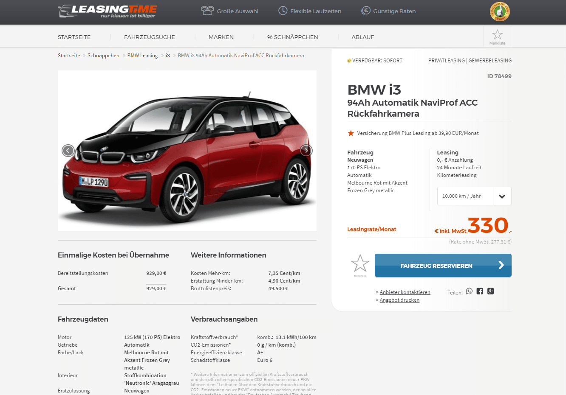
Task: Click the Rate ohne MwSt. 277,31 € text
Action: (x=480, y=242)
